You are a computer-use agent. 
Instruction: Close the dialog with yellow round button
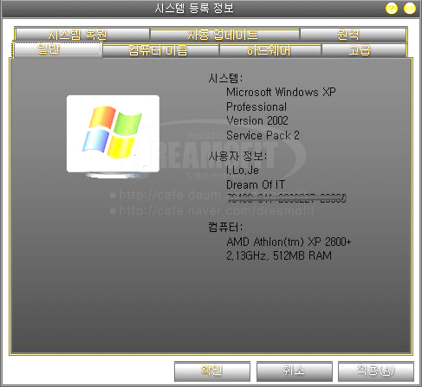pyautogui.click(x=410, y=9)
